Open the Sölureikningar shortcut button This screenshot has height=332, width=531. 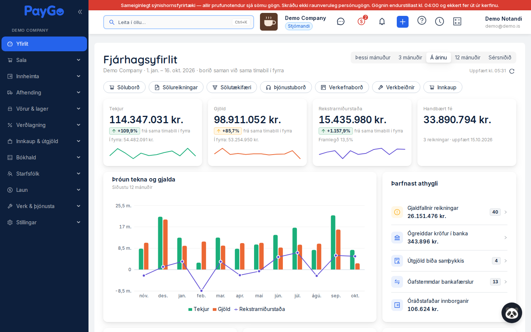pyautogui.click(x=176, y=87)
